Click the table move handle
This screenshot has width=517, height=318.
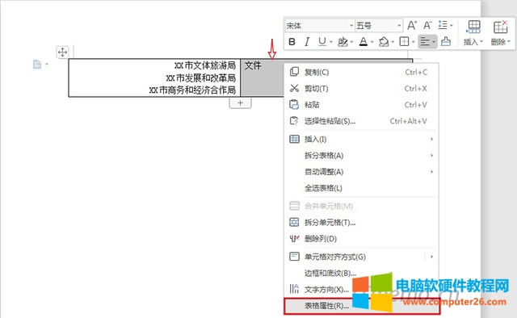(62, 52)
